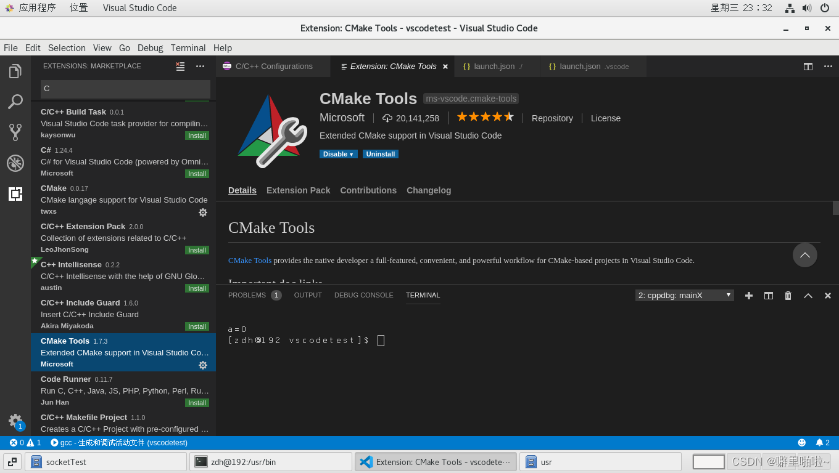Image resolution: width=839 pixels, height=473 pixels.
Task: Click the extension page scrollbar thumb
Action: [836, 208]
